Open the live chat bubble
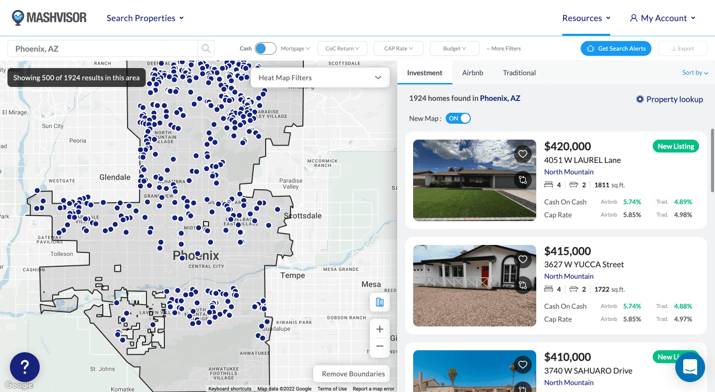 [x=690, y=367]
